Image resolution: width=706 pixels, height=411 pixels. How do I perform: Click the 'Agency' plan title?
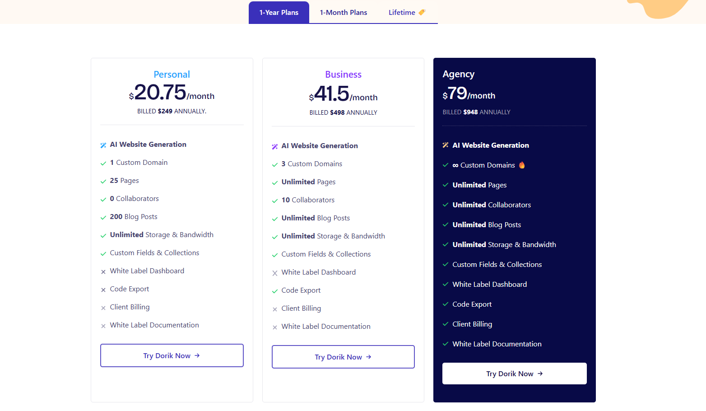[459, 74]
